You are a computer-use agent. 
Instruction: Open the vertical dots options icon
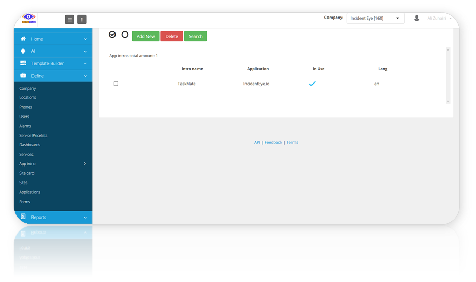[x=82, y=20]
